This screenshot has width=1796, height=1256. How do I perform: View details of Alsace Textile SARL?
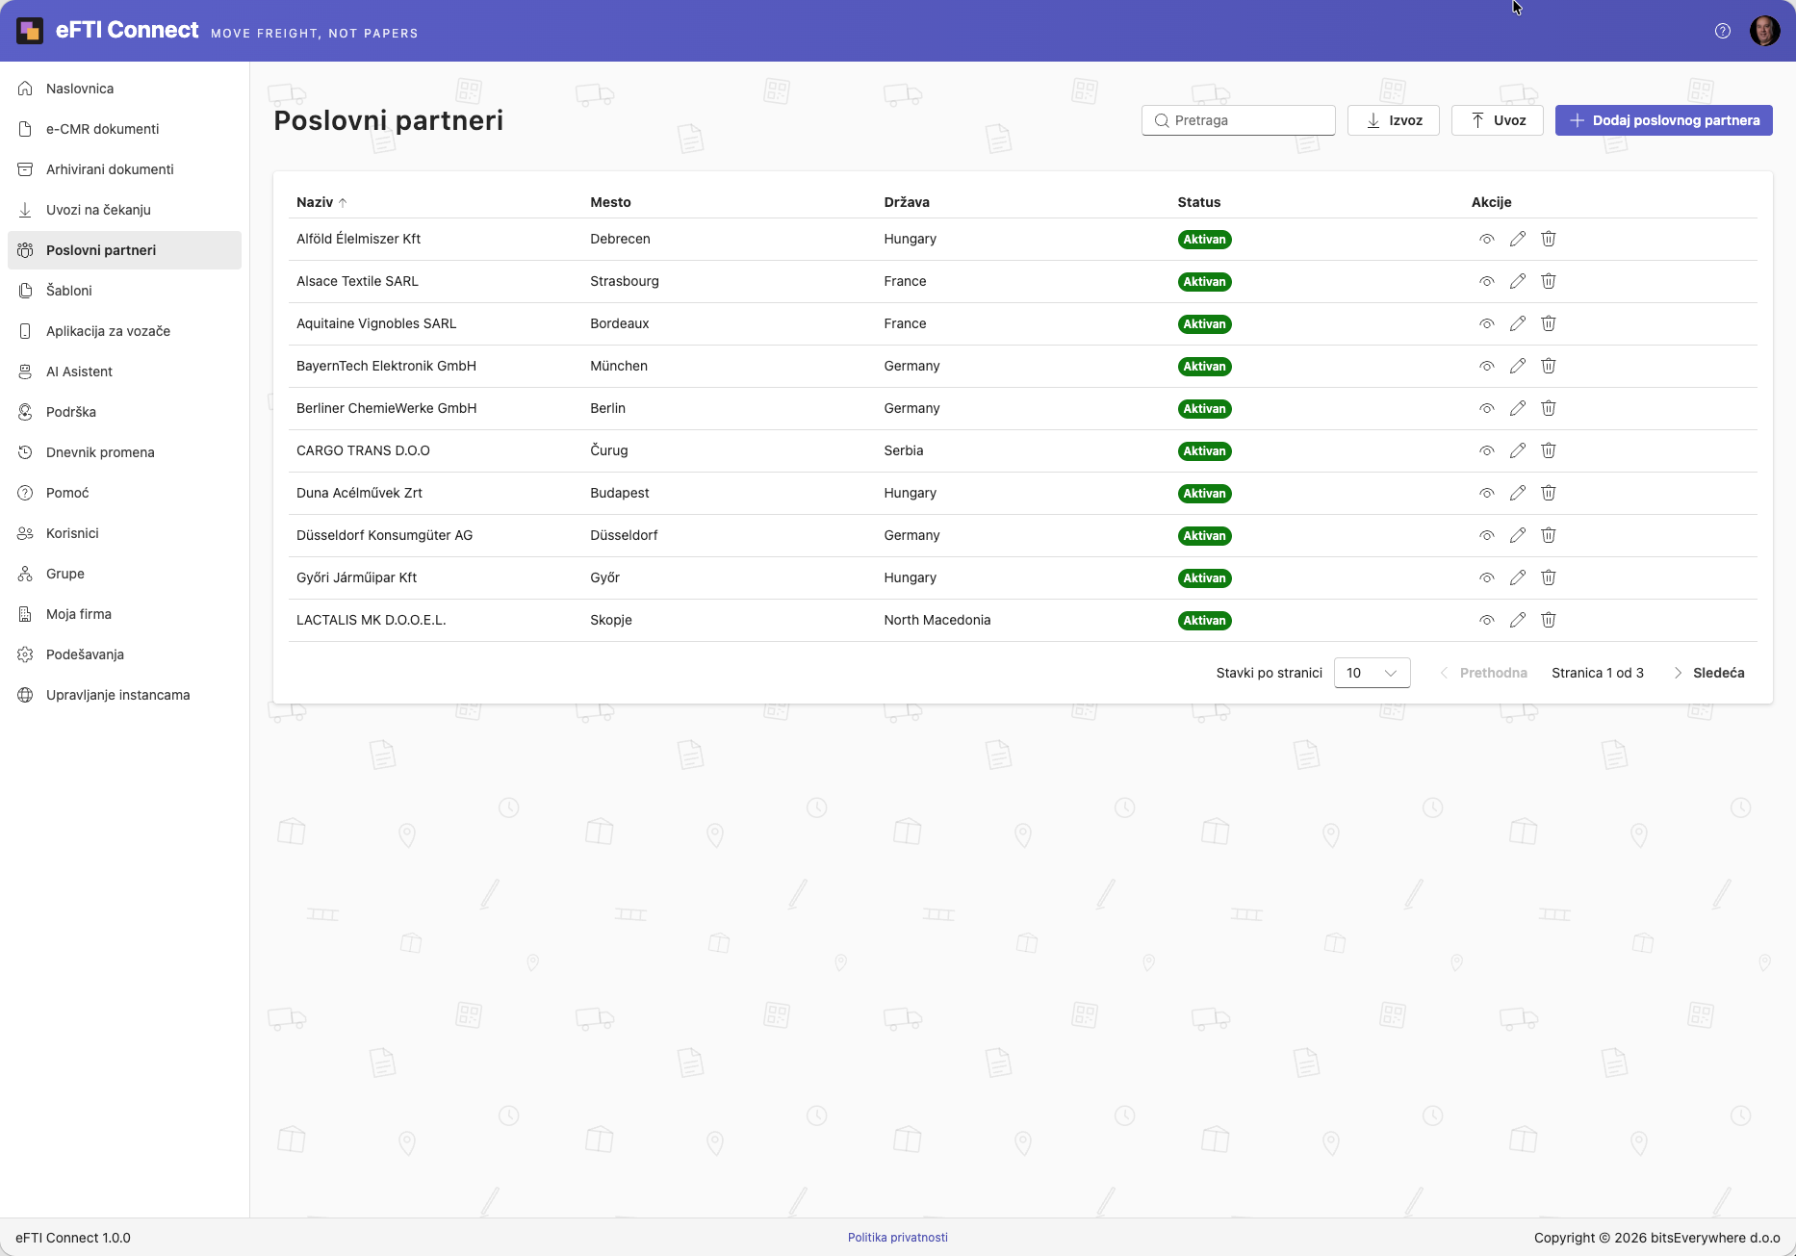(1487, 281)
